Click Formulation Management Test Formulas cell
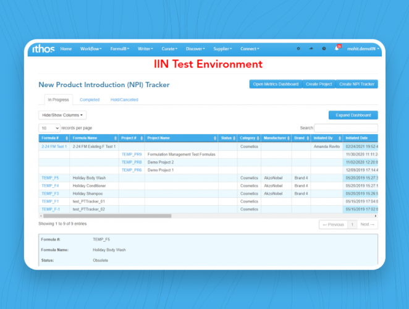Screen dimensions: 409x309 181,154
